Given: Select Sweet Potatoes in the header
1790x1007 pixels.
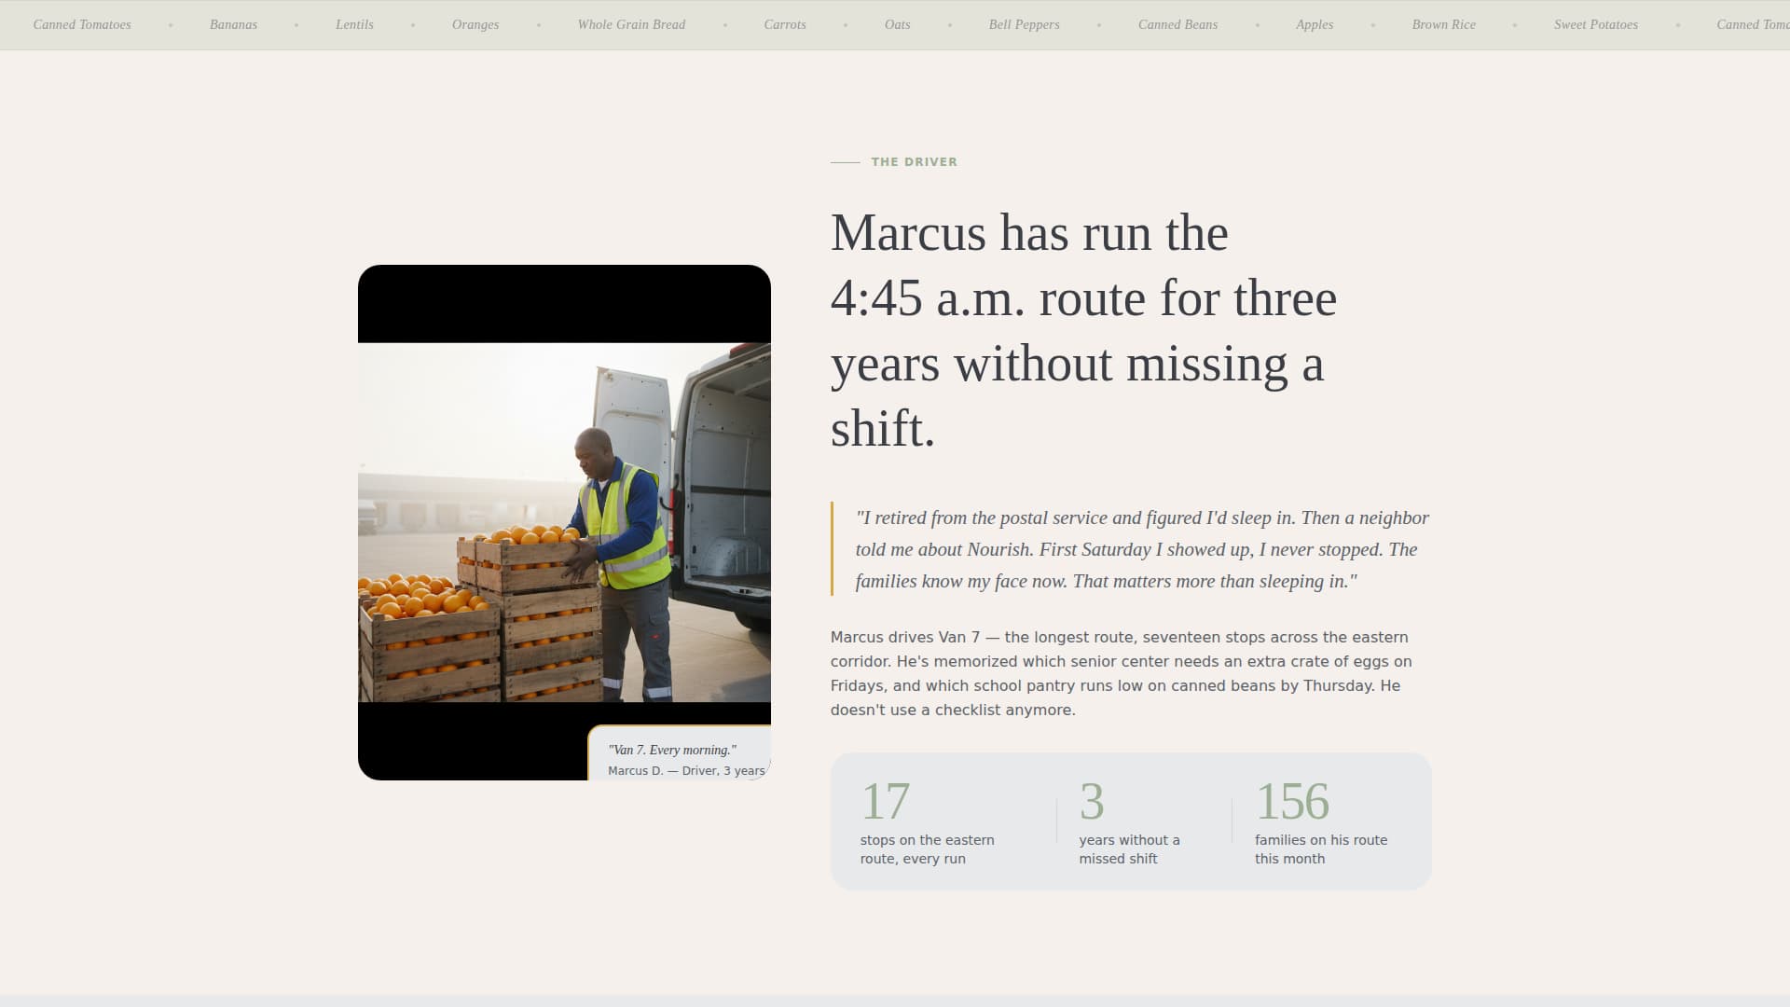Looking at the screenshot, I should pos(1596,24).
